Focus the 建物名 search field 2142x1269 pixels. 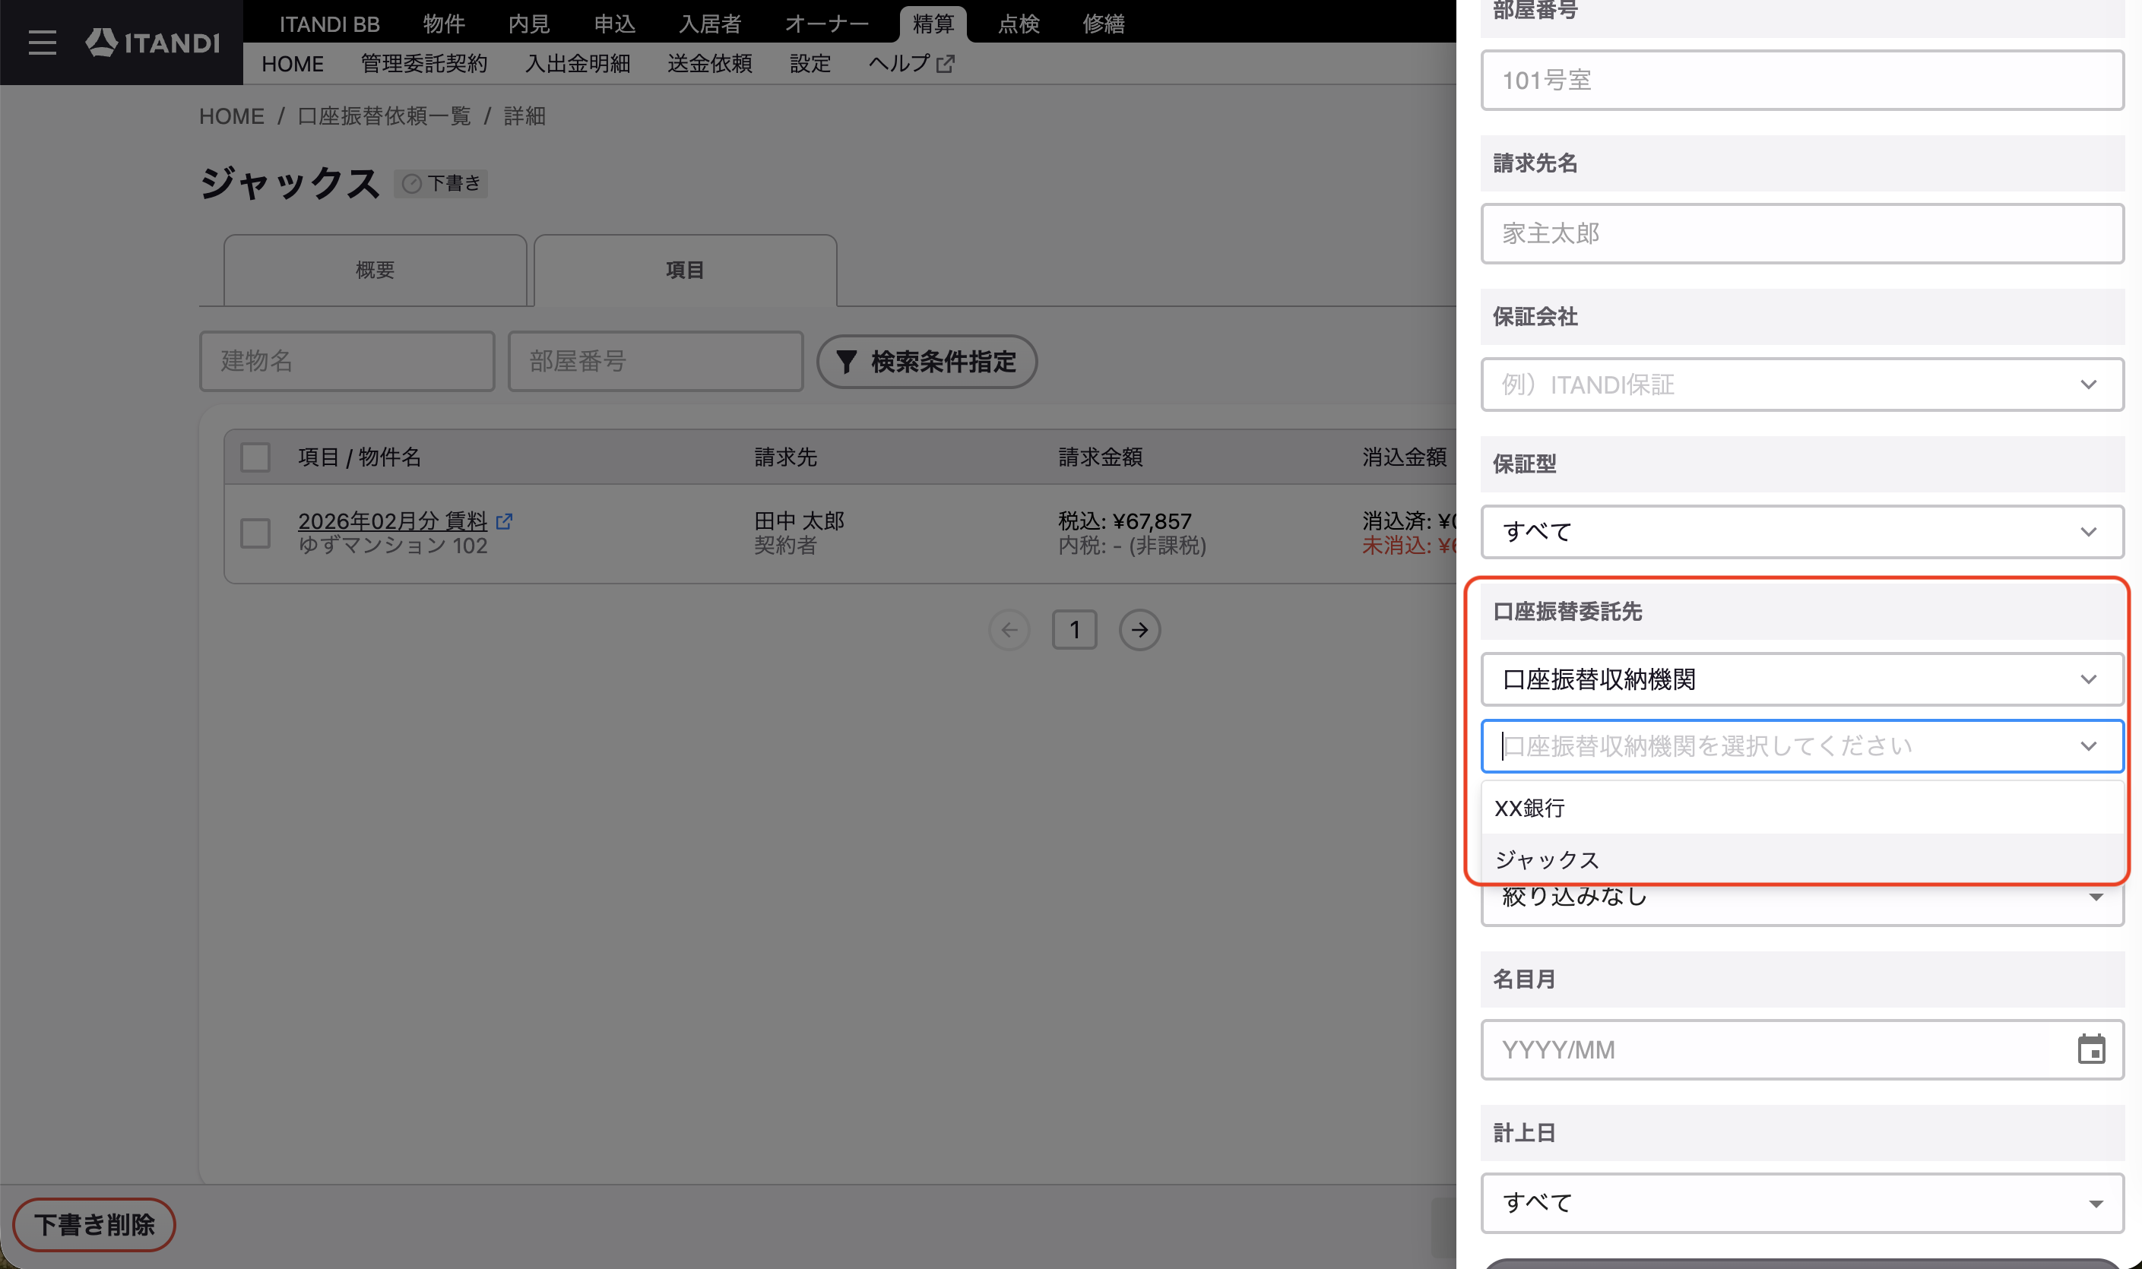(x=347, y=362)
